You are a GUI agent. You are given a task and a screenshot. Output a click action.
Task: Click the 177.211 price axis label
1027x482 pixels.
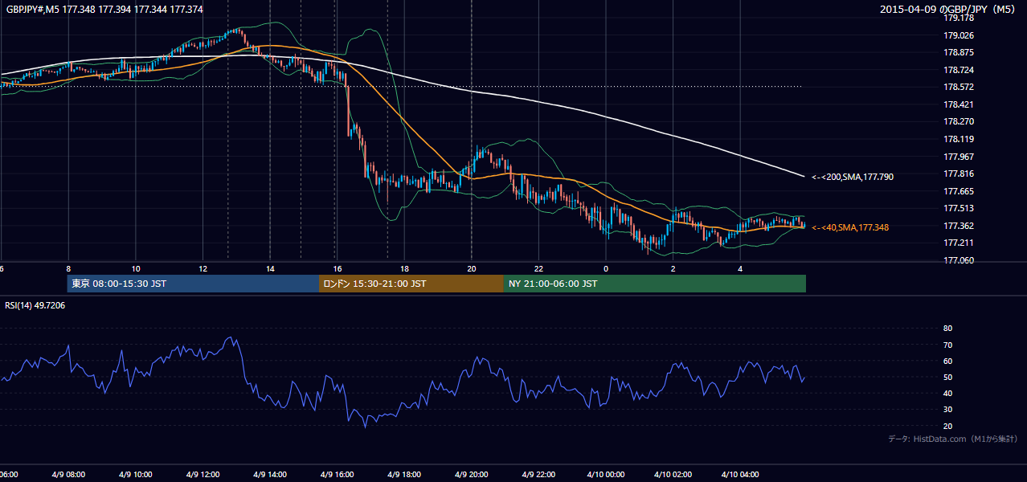click(959, 243)
